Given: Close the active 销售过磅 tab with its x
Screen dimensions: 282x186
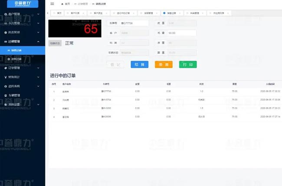Looking at the screenshot, I should click(x=180, y=13).
